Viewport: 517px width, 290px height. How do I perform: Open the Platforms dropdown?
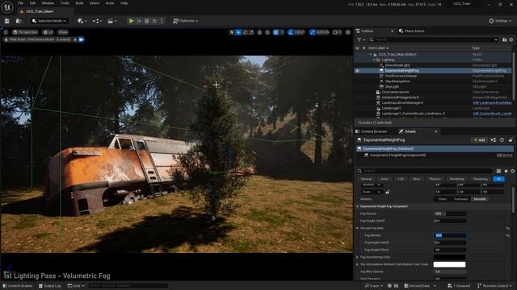[x=186, y=21]
